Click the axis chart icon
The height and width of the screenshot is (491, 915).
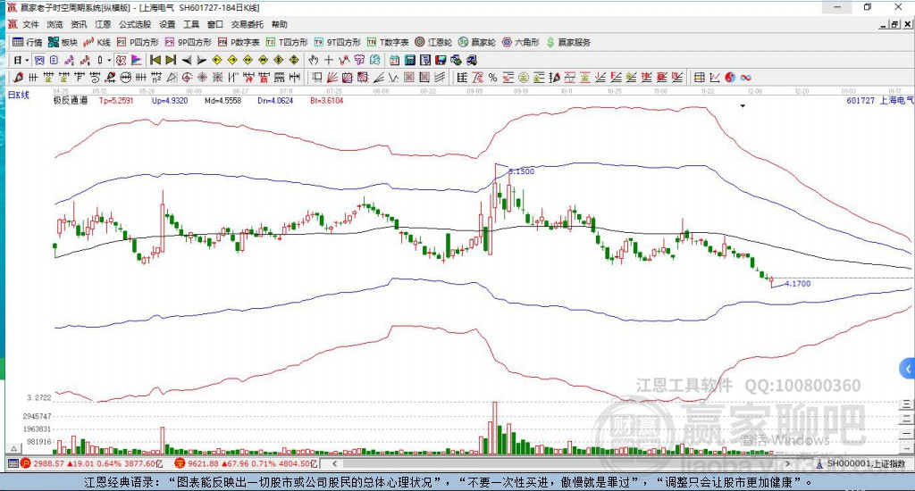[714, 77]
